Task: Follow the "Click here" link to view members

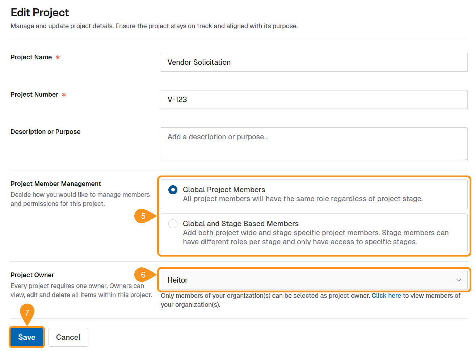Action: [x=386, y=296]
